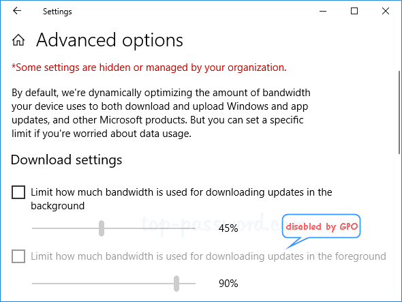Click the red managed-by-organization notice
Viewport: 402px width, 302px height.
pos(149,67)
